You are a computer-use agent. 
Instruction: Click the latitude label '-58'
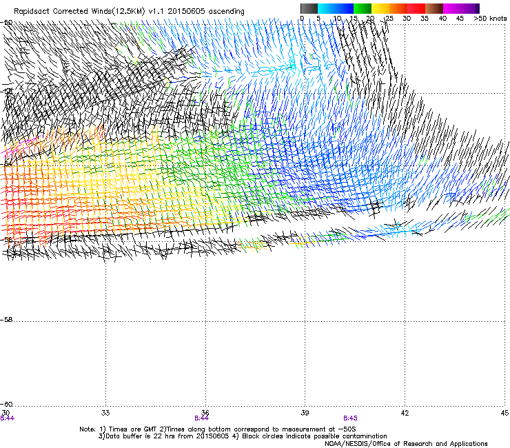click(6, 320)
